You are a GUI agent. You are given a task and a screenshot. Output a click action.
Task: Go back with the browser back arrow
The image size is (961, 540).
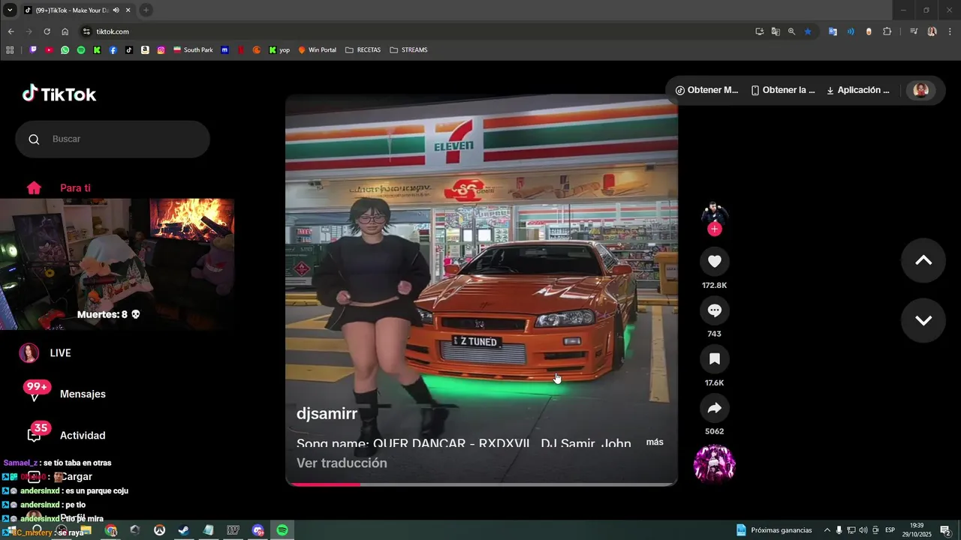(x=11, y=31)
